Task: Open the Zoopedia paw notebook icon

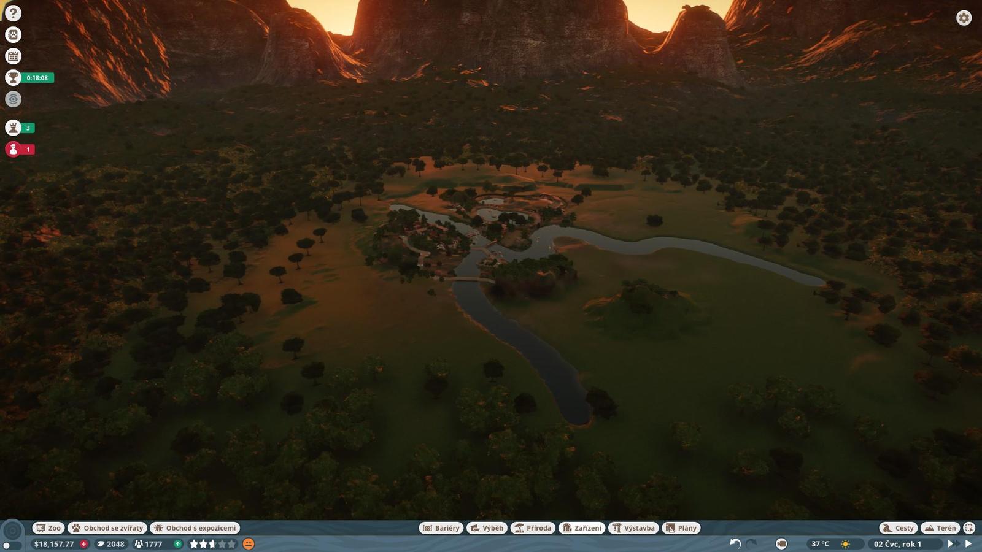Action: point(13,35)
